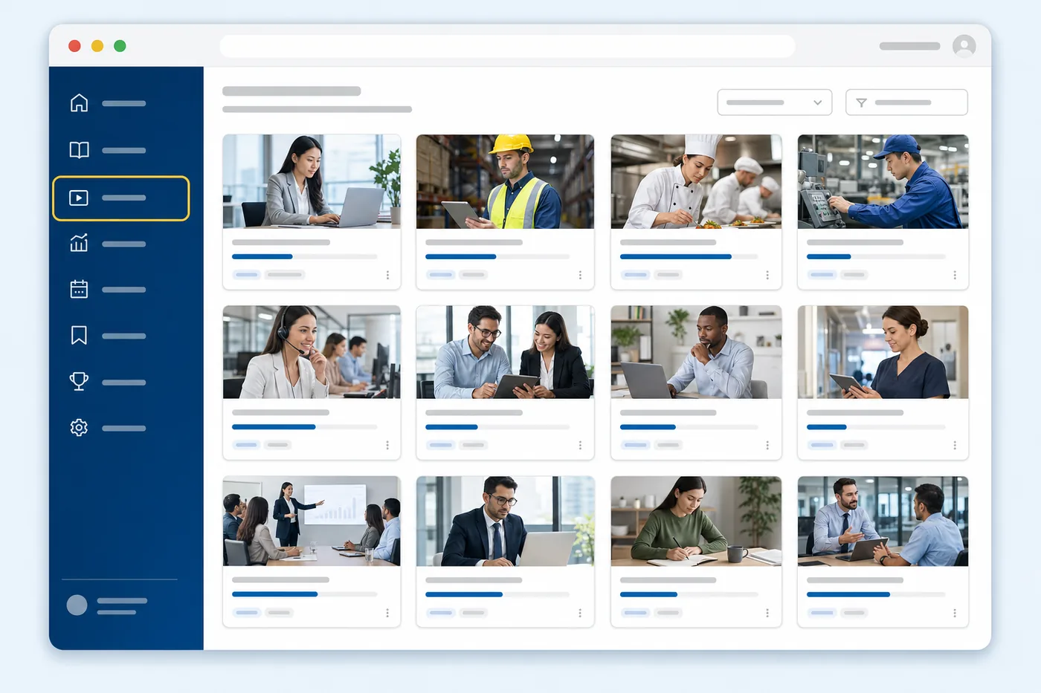
Task: Click grey tag on suited man with glasses card
Action: [472, 613]
